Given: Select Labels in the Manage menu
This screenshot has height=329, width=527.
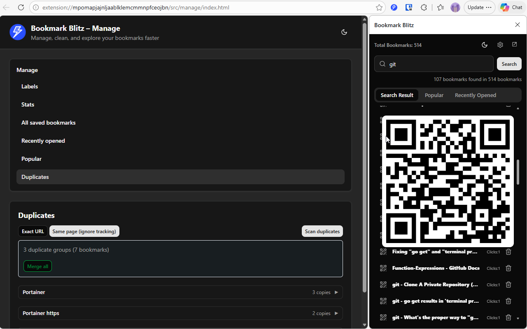Looking at the screenshot, I should (x=180, y=86).
